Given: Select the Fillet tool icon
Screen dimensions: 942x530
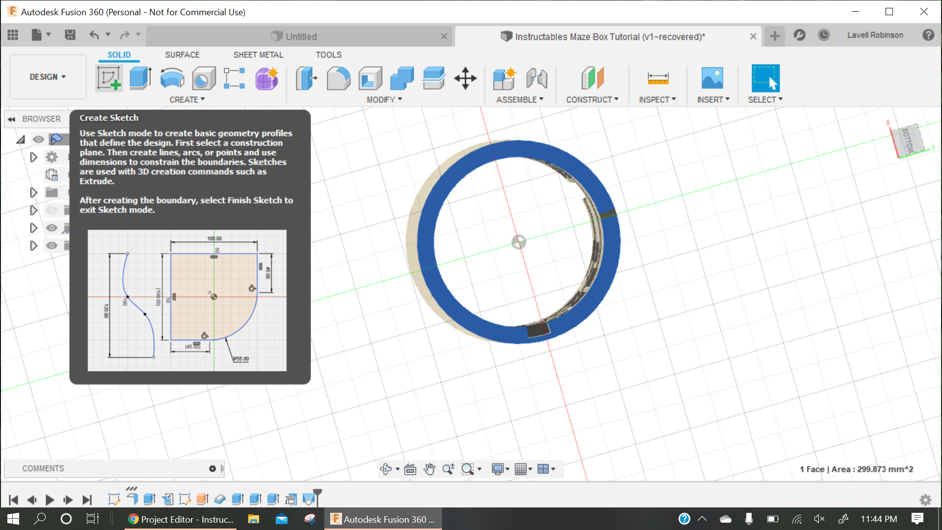Looking at the screenshot, I should [339, 79].
